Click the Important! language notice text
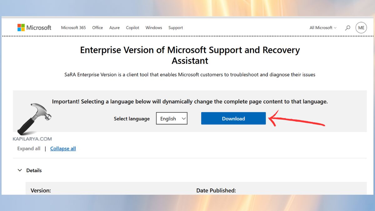The image size is (375, 211). click(190, 102)
